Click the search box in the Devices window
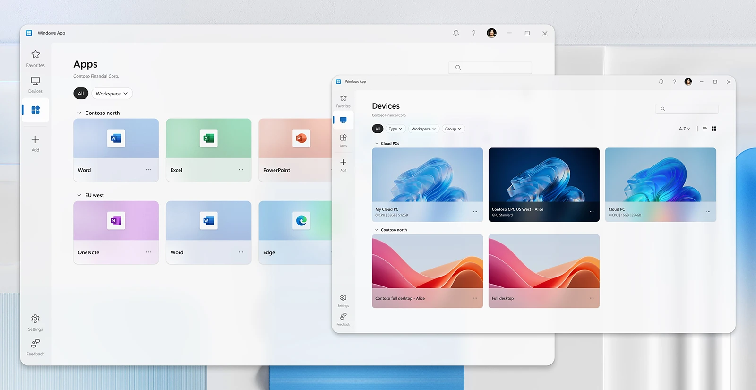The image size is (756, 390). [x=687, y=109]
